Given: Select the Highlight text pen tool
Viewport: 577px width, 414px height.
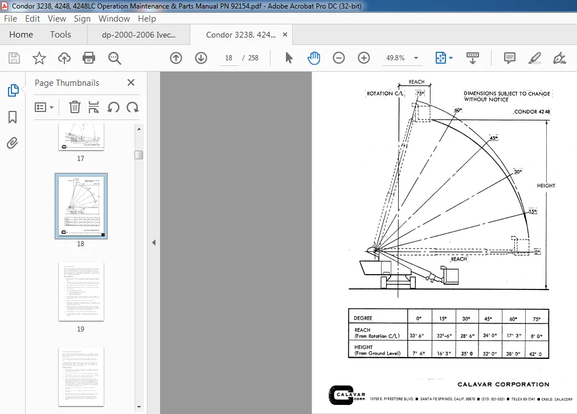Looking at the screenshot, I should coord(534,58).
